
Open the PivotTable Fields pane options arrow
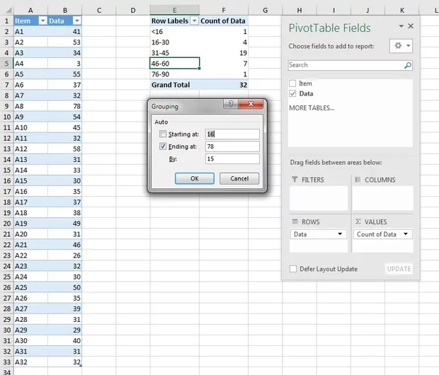click(x=401, y=26)
